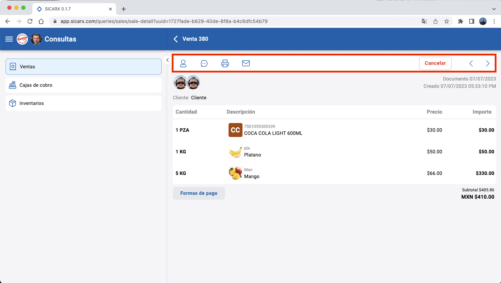Click the Mango product thumbnail
The image size is (501, 283).
pos(236,173)
